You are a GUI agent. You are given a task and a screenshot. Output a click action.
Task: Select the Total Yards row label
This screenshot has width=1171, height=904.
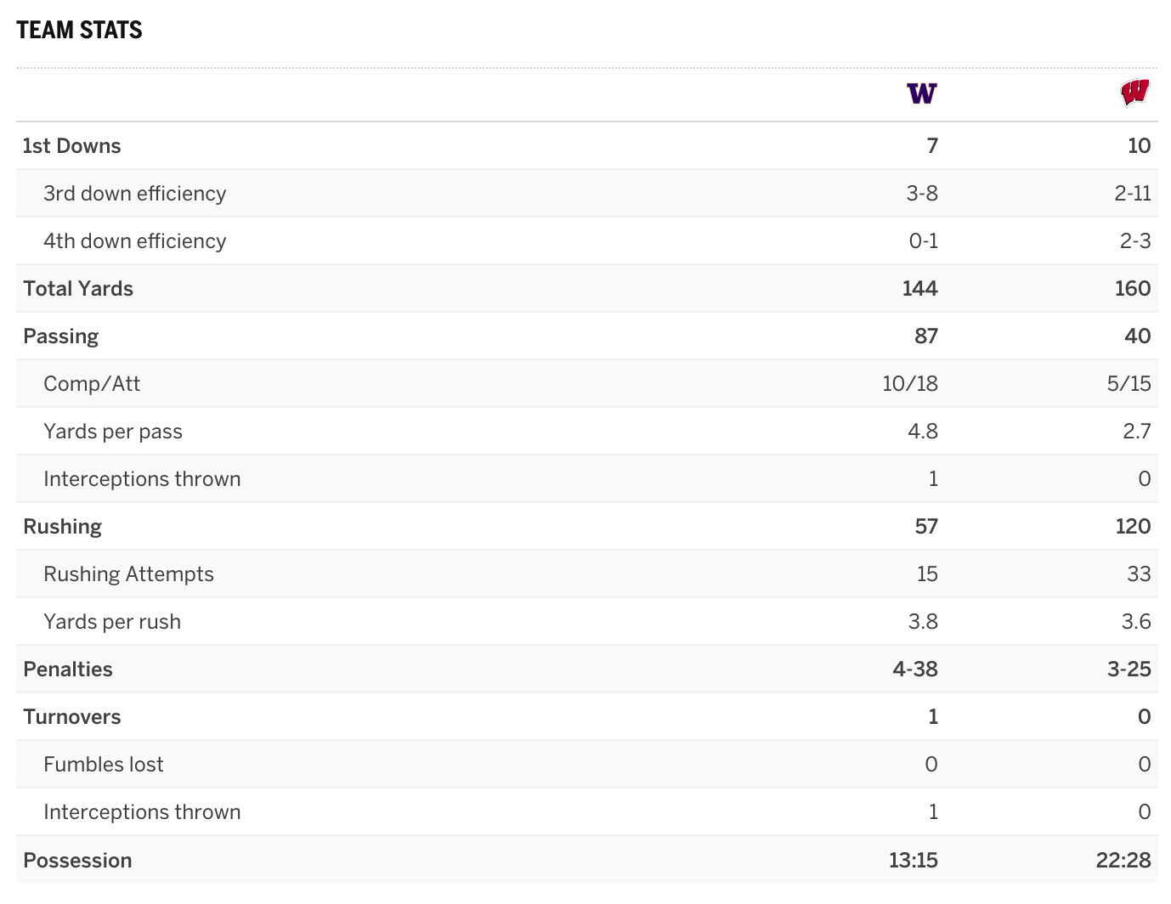78,289
